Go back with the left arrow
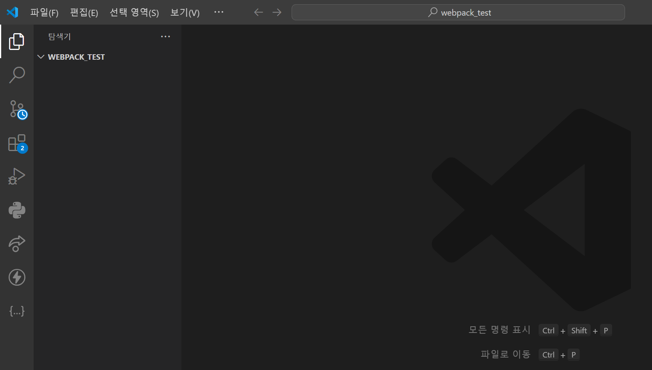 pos(258,12)
